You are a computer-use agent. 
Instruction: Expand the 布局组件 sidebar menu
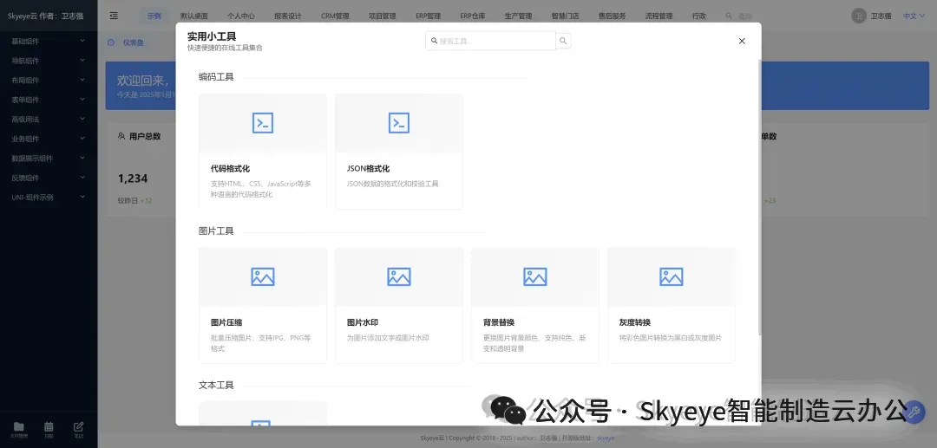49,80
